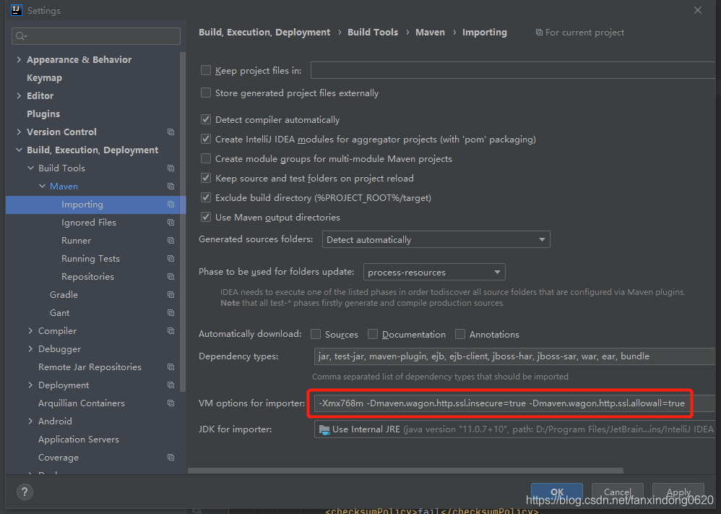Collapse the Build Tools node
This screenshot has height=514, width=721.
coord(30,168)
